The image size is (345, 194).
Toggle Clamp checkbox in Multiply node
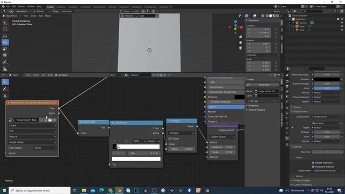[x=170, y=138]
